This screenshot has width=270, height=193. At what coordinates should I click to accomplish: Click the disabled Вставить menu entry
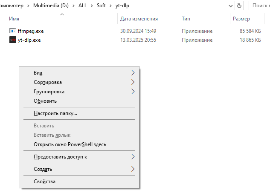coord(79,126)
